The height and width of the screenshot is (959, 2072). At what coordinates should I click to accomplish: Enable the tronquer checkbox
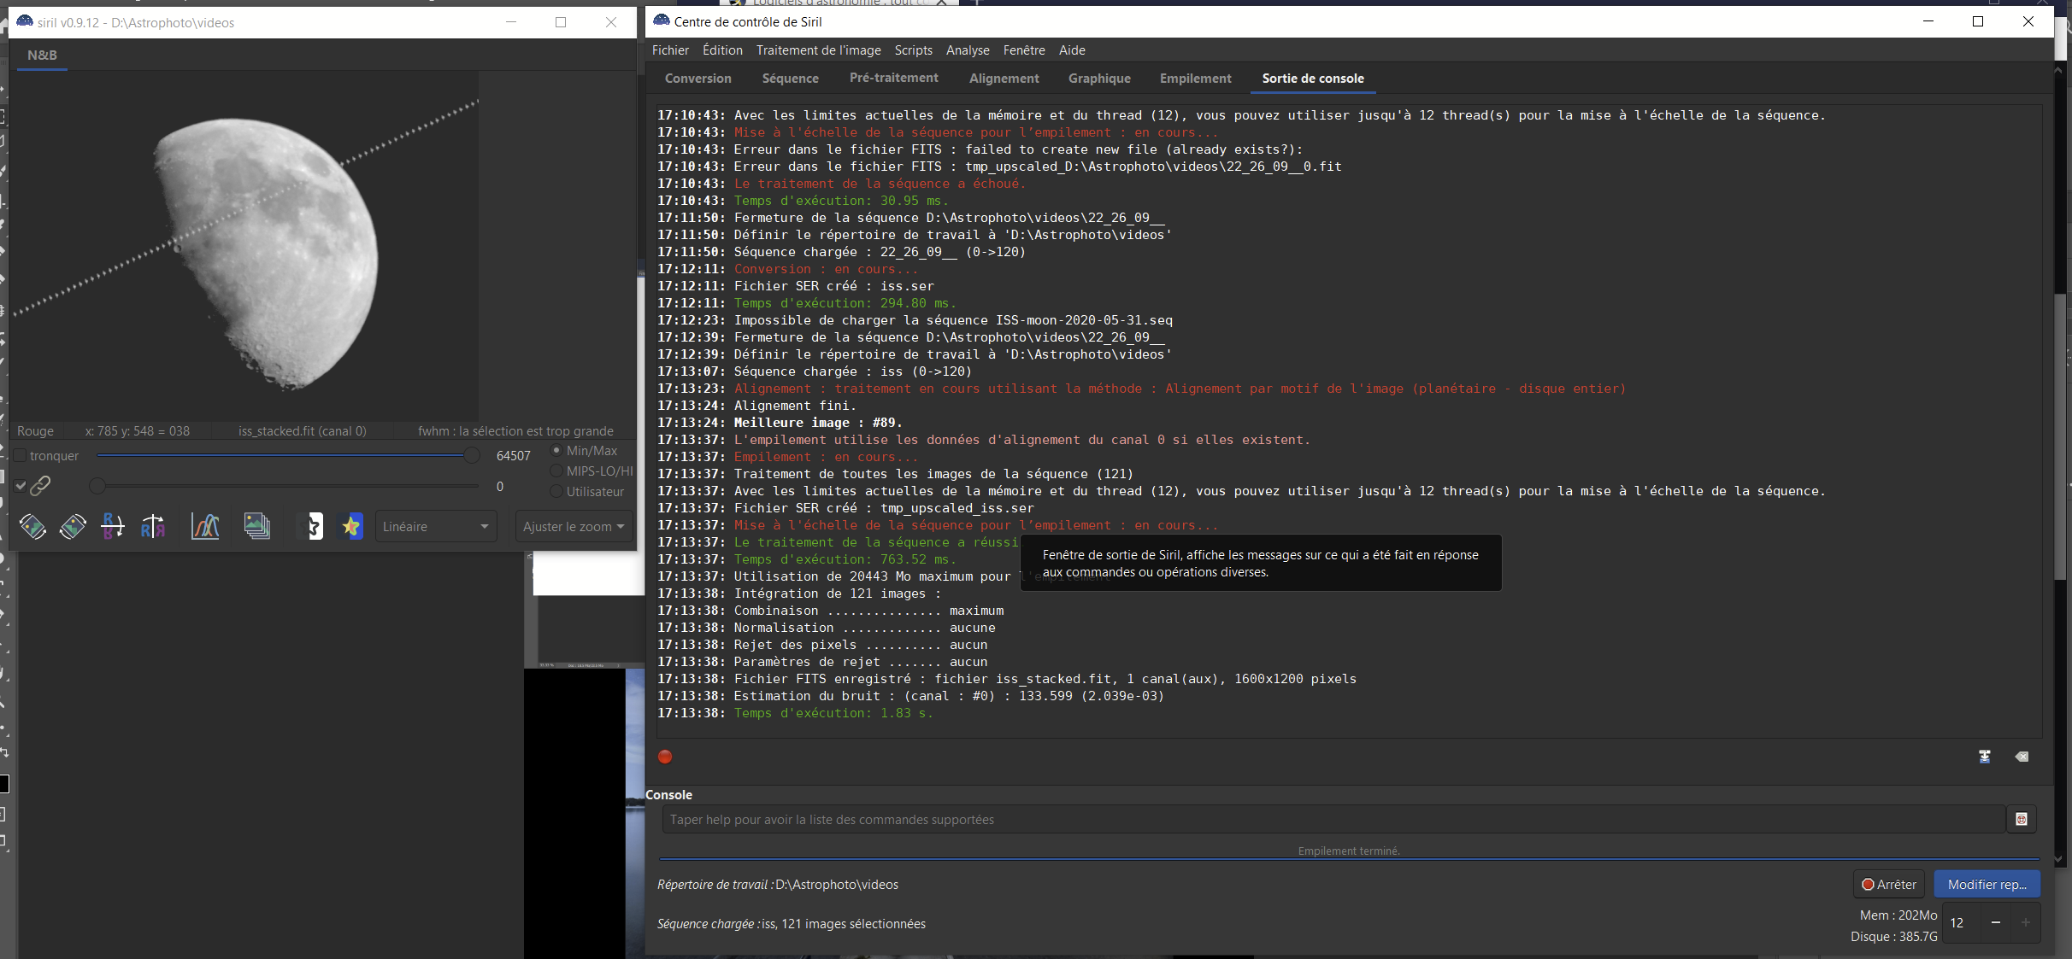[21, 456]
